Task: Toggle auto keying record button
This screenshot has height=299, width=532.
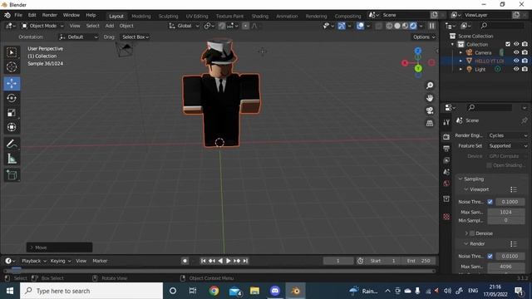Action: pyautogui.click(x=185, y=261)
